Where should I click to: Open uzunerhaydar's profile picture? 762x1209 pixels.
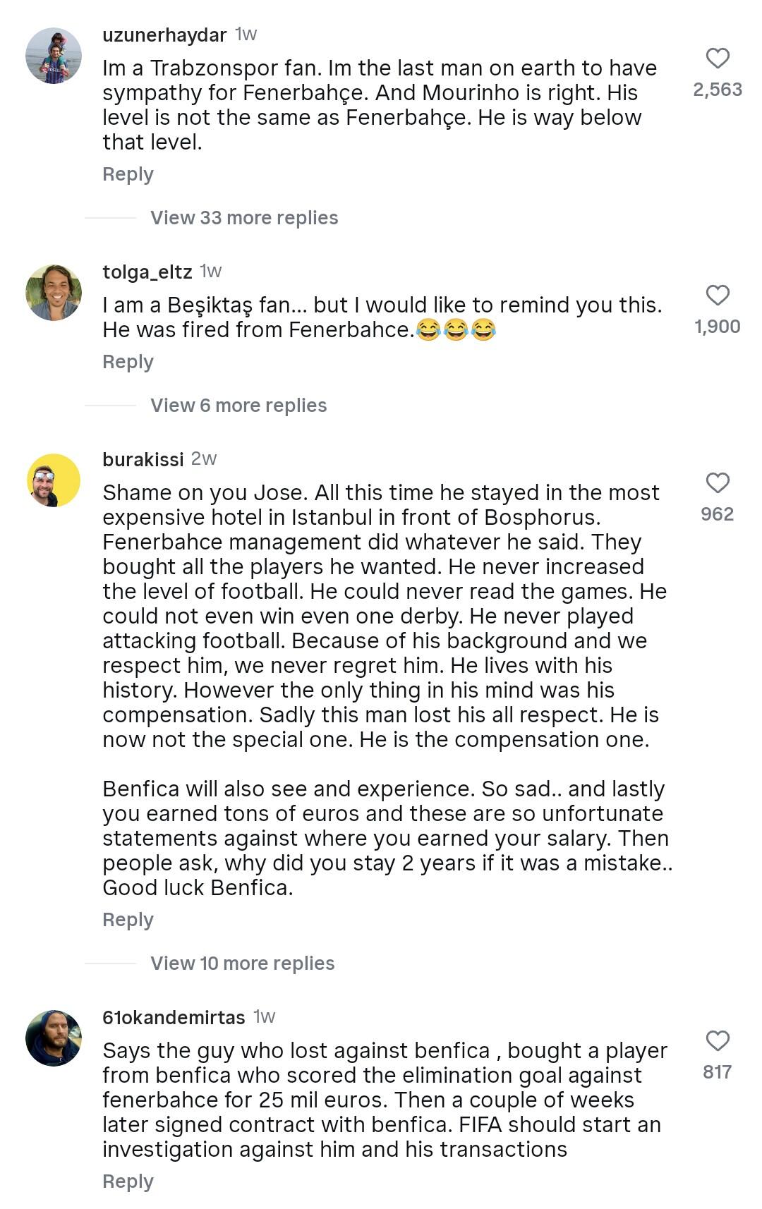pos(54,56)
